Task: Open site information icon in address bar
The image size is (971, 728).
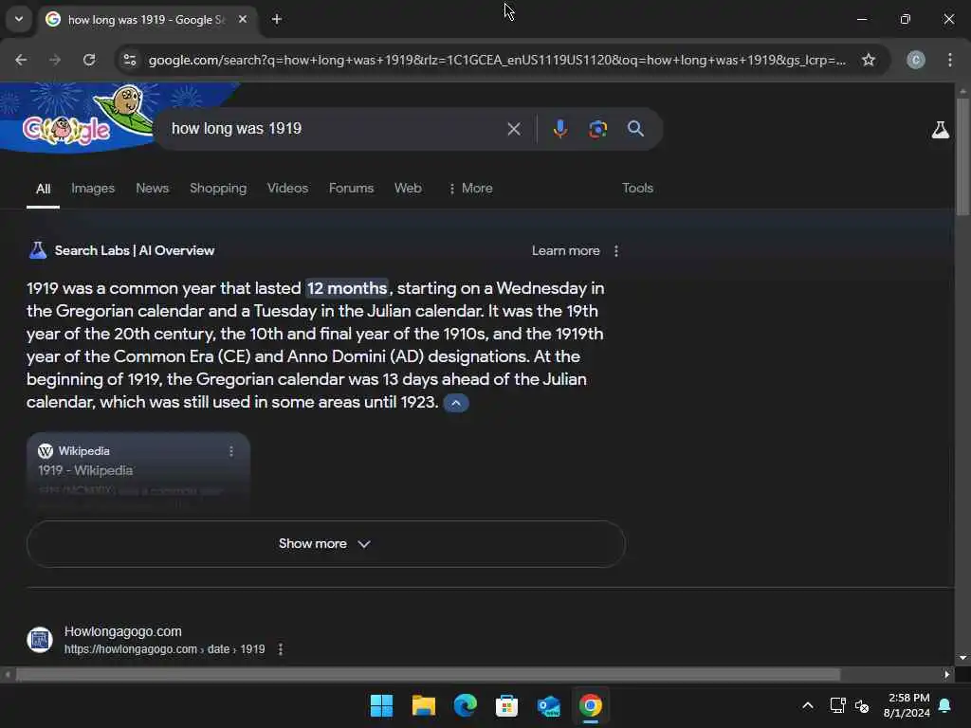Action: coord(130,60)
